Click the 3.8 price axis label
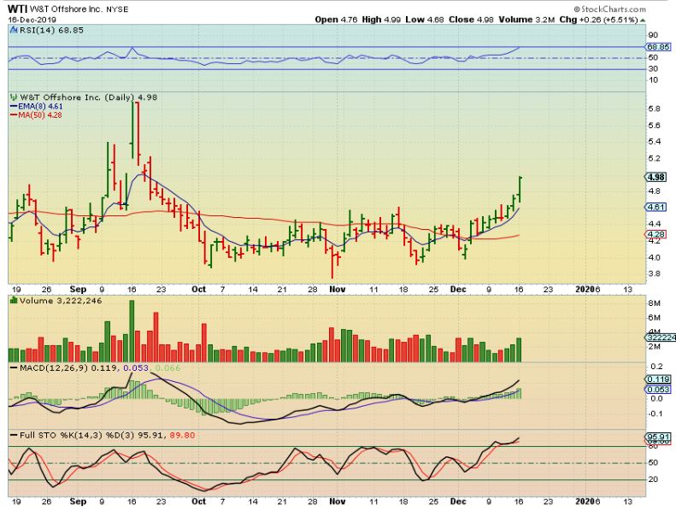676x511 pixels. point(654,273)
